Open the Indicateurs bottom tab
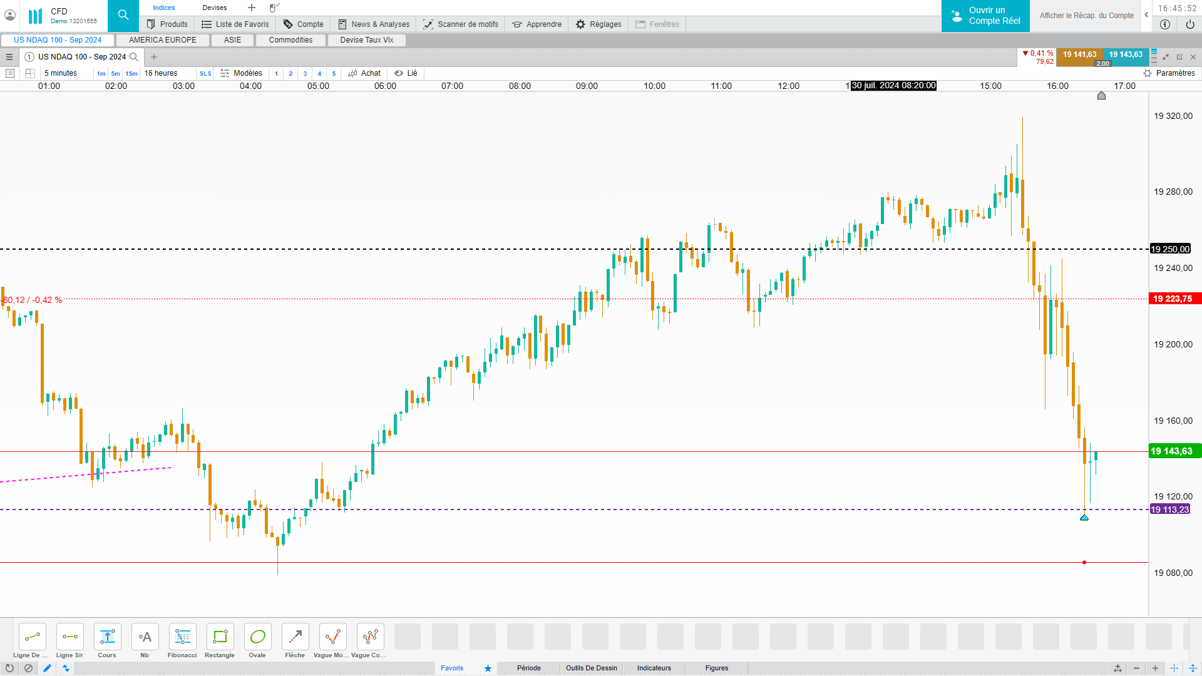This screenshot has height=676, width=1202. [x=654, y=668]
